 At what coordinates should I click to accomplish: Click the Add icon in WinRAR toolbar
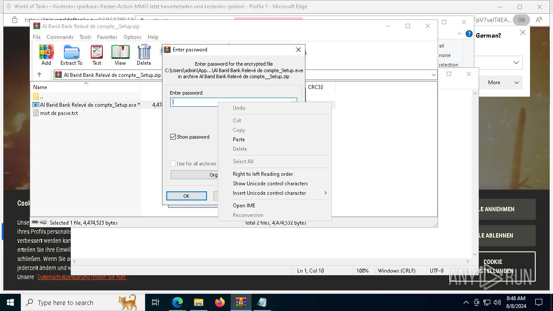coord(46,55)
